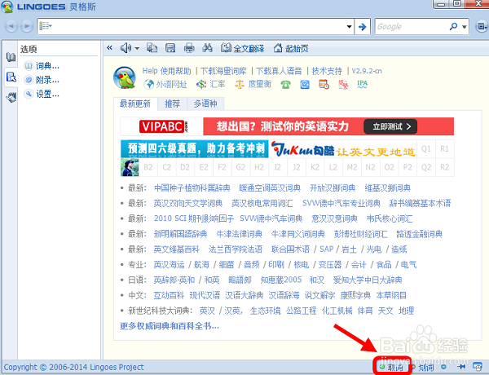Open the red simplified-traditional Chinese conversion icon
This screenshot has width=489, height=375.
pos(343,85)
